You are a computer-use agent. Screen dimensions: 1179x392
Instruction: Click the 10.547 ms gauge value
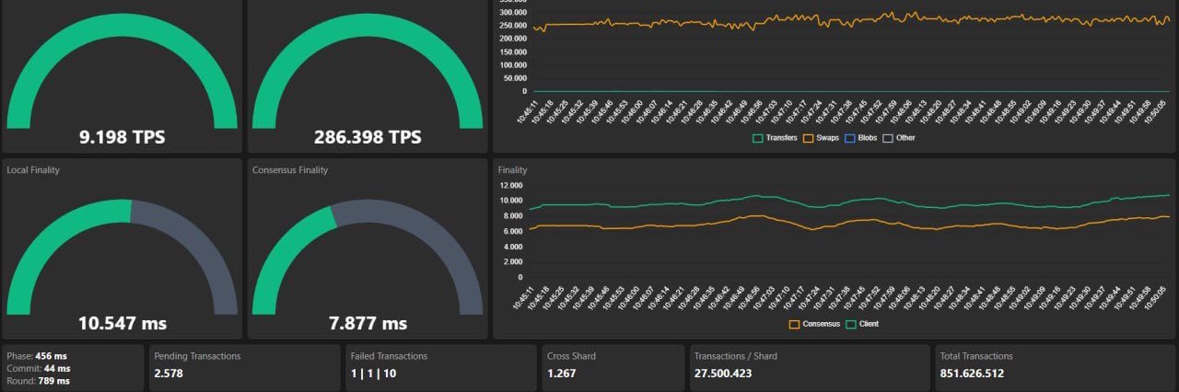click(x=122, y=324)
